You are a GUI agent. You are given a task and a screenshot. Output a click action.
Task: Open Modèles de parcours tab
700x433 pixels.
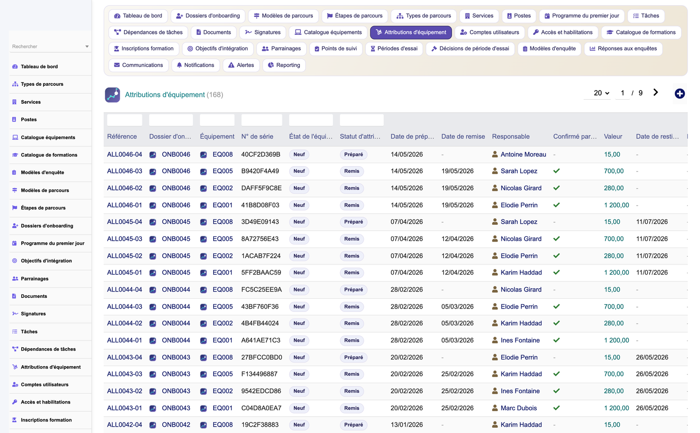coord(283,16)
